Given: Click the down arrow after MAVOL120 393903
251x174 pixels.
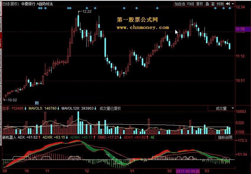Looking at the screenshot, I should 95,108.
